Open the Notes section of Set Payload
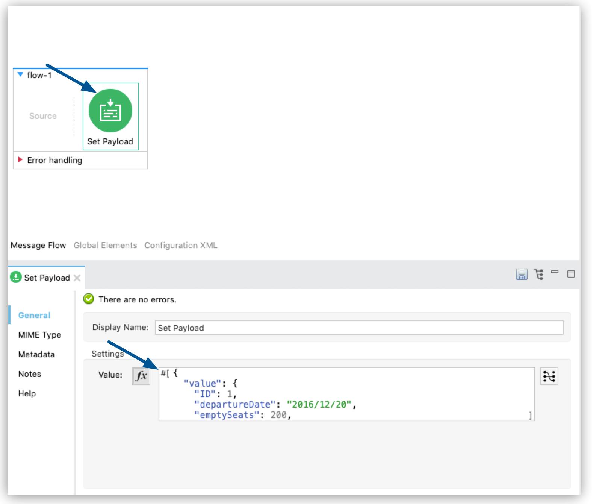The image size is (608, 504). click(x=30, y=374)
